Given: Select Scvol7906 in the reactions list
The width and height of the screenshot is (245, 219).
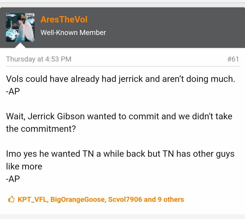Looking at the screenshot, I should [x=125, y=200].
